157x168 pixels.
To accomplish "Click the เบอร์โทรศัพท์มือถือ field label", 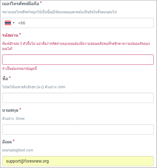I will coord(20,4).
